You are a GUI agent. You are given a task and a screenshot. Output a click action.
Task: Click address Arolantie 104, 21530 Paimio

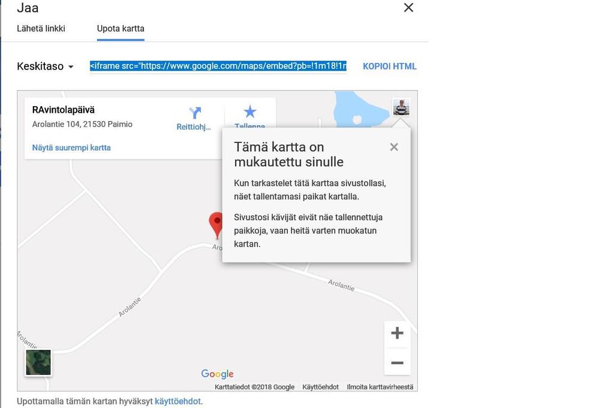tap(82, 124)
